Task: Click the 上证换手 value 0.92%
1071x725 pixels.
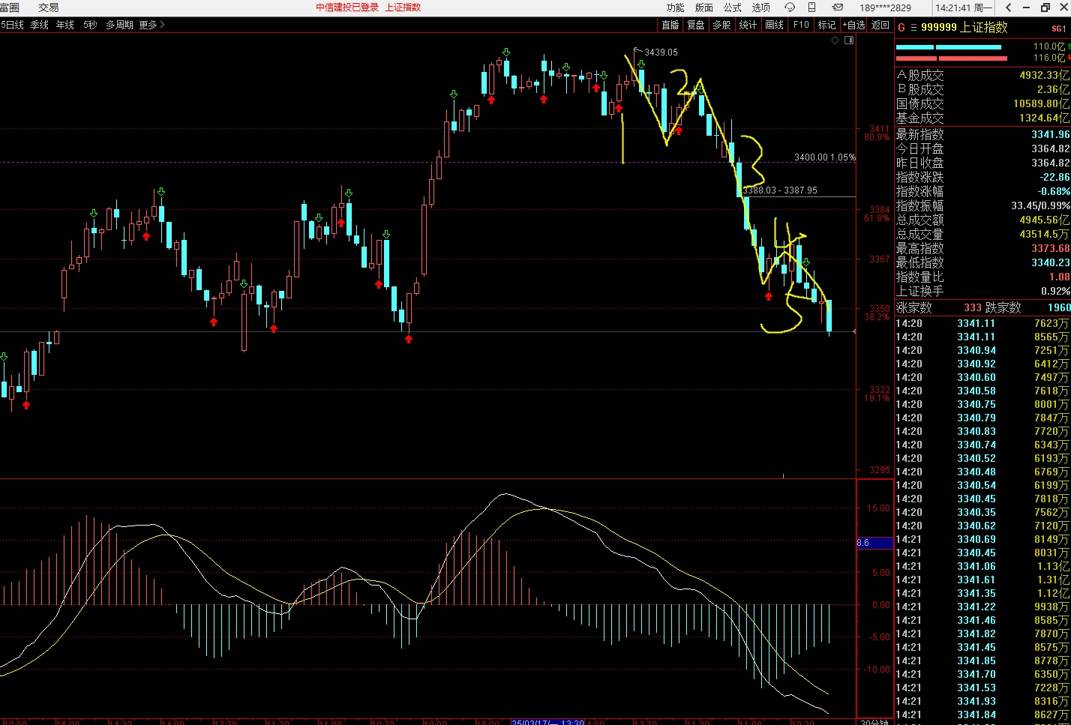Action: (x=1055, y=292)
